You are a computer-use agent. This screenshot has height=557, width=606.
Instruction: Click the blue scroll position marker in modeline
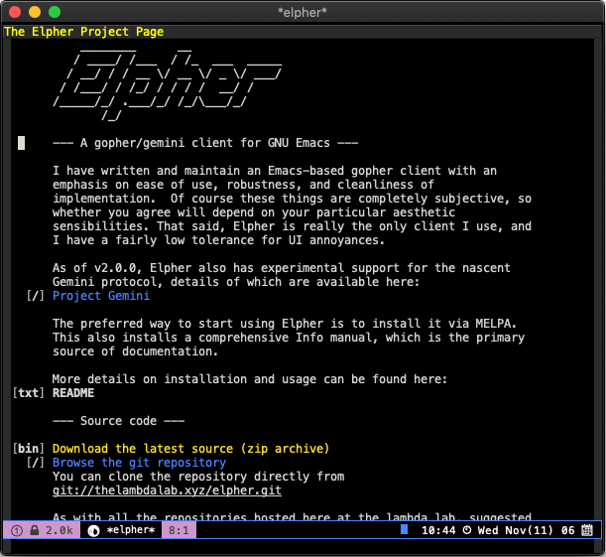[404, 530]
